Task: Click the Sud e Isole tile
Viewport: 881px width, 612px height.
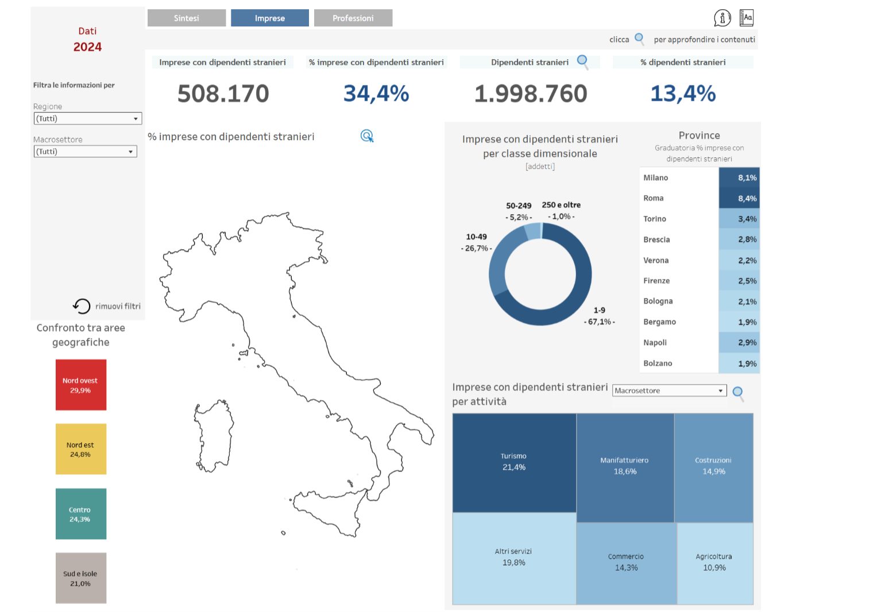Action: [81, 578]
